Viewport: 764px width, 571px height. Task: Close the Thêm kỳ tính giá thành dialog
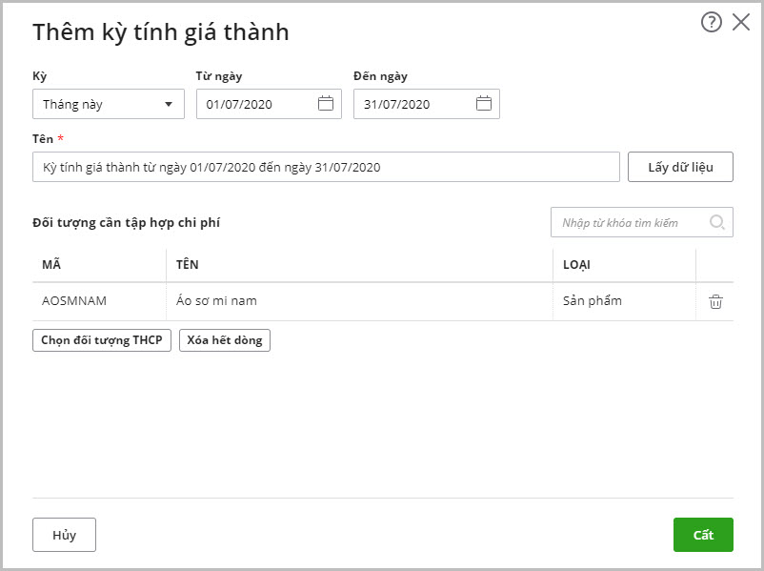click(x=741, y=22)
